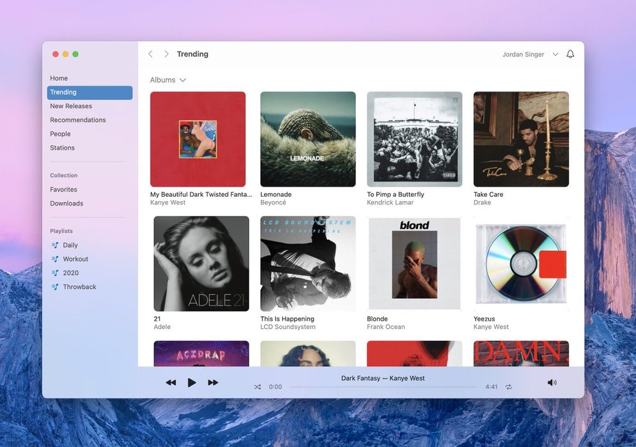Click the 4:41 track duration
This screenshot has height=447, width=636.
[x=491, y=387]
